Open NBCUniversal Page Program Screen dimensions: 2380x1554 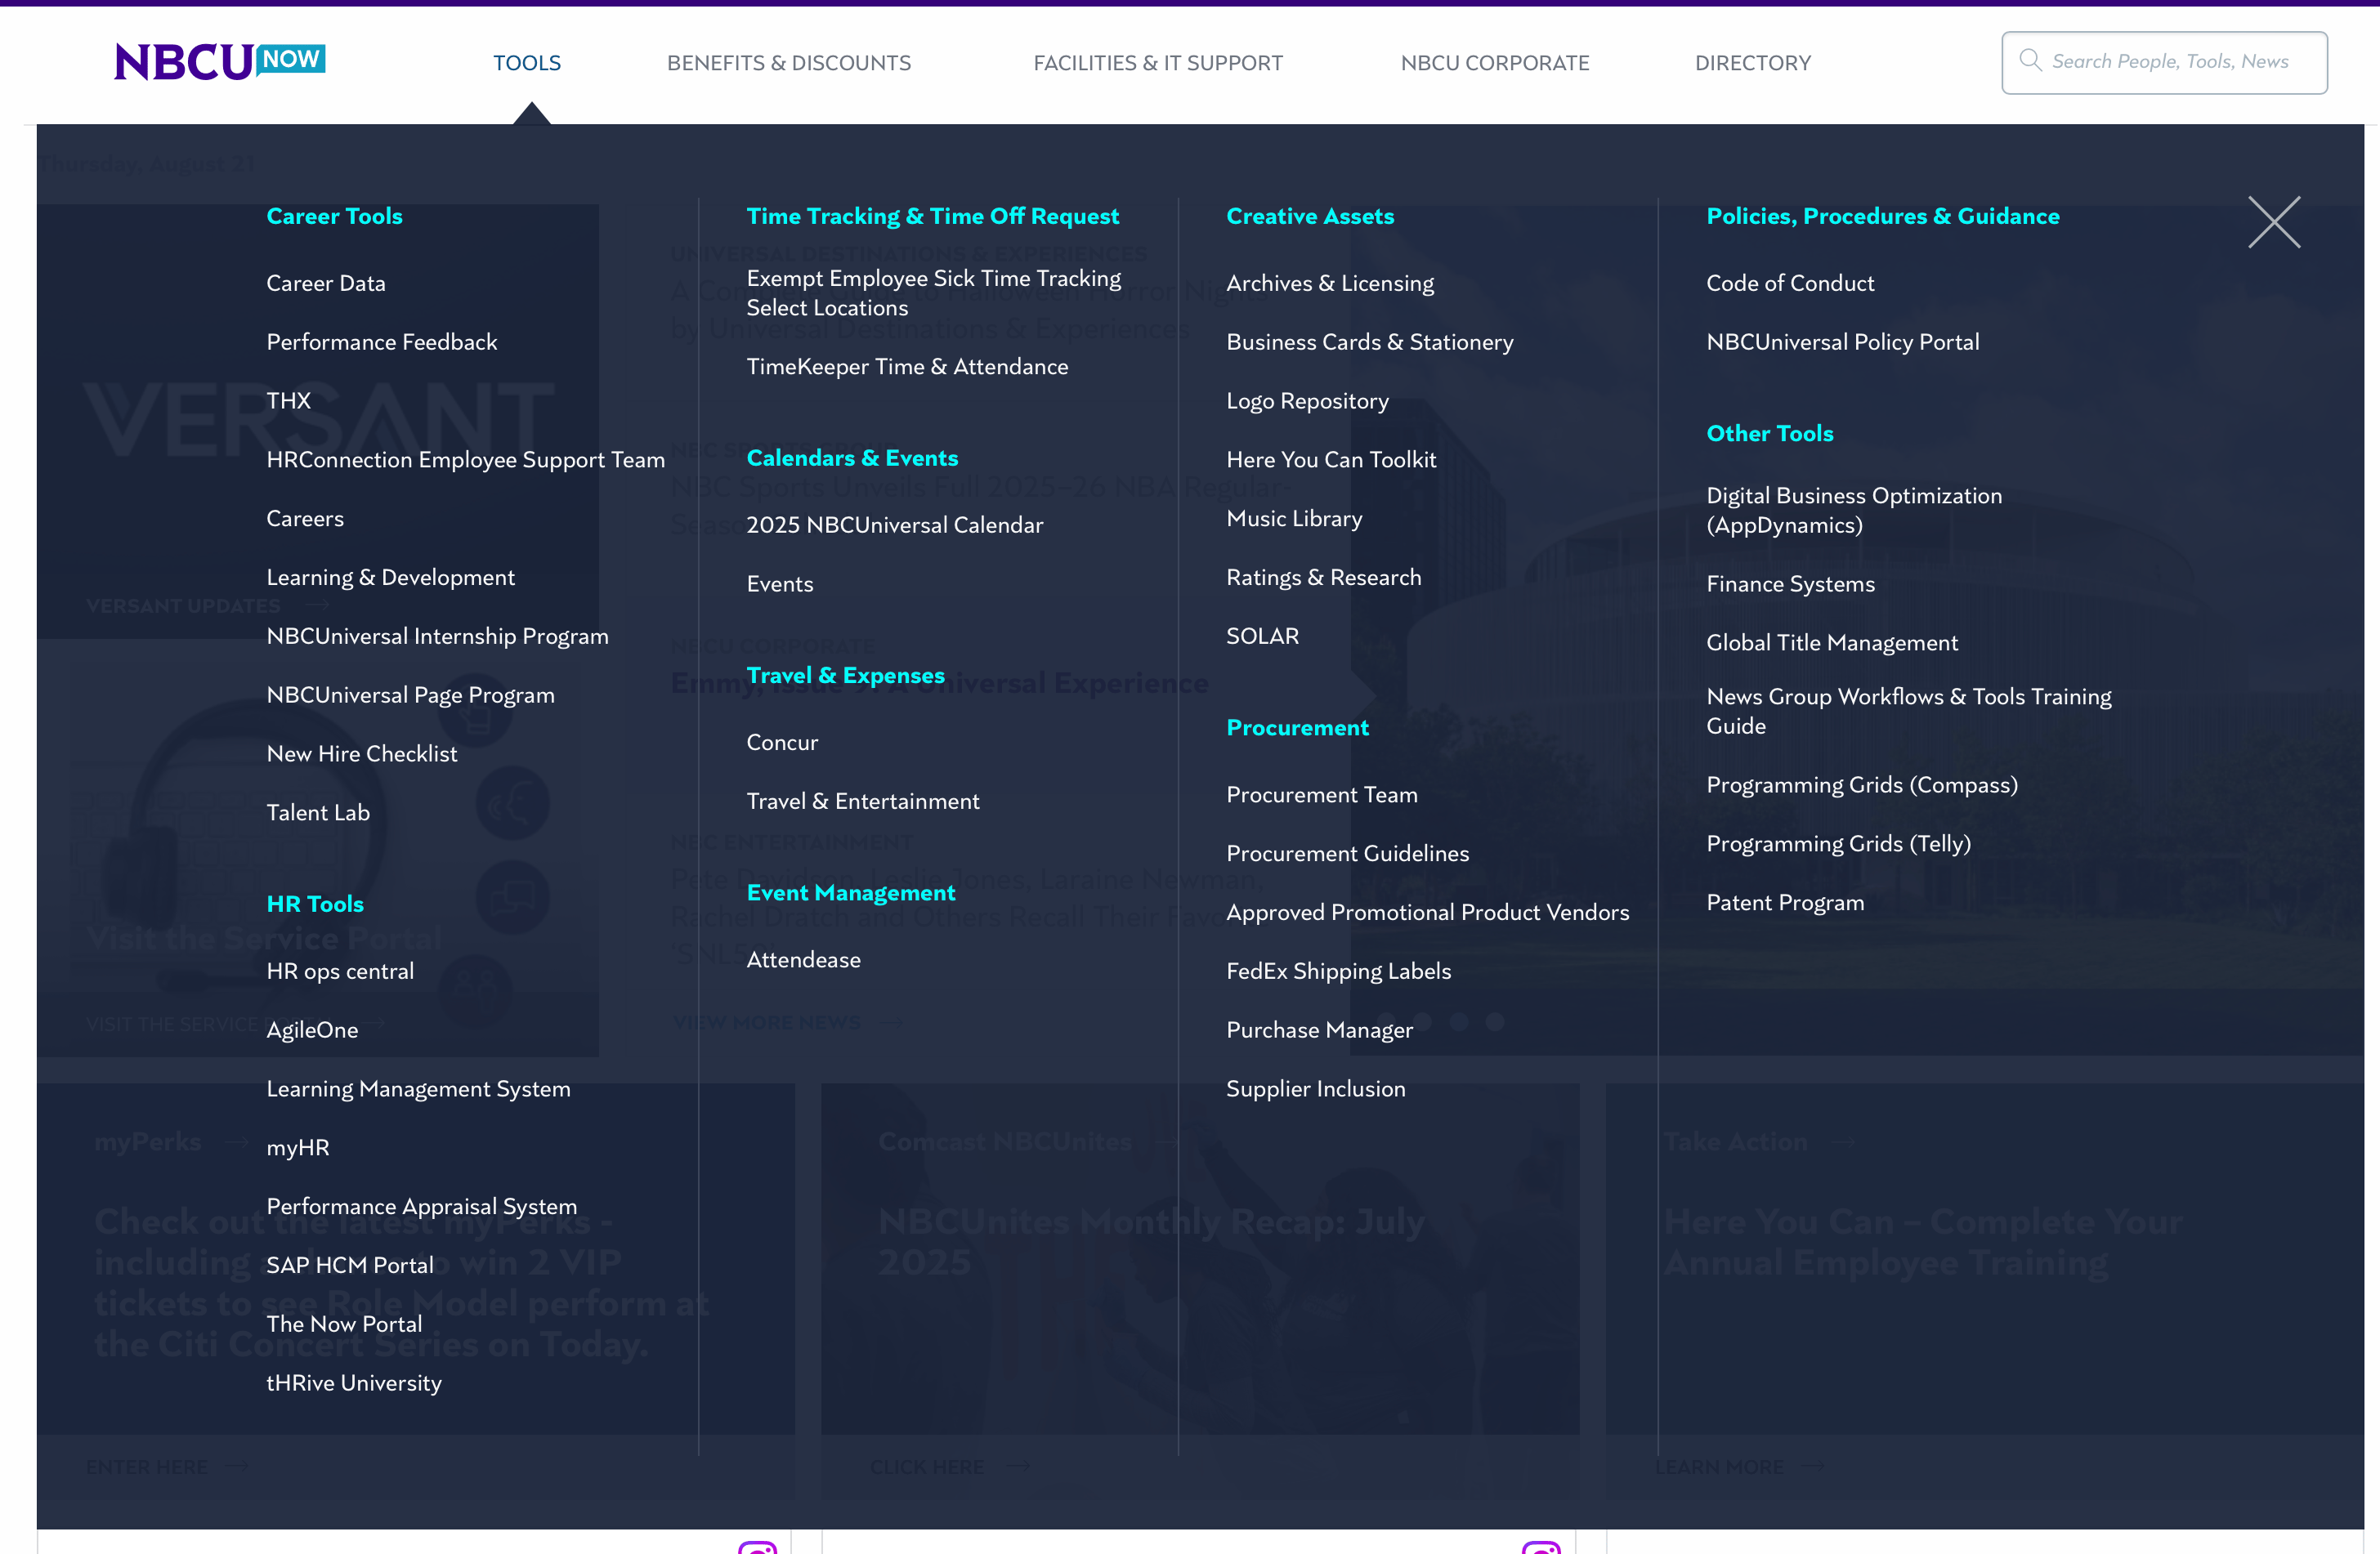pyautogui.click(x=411, y=695)
